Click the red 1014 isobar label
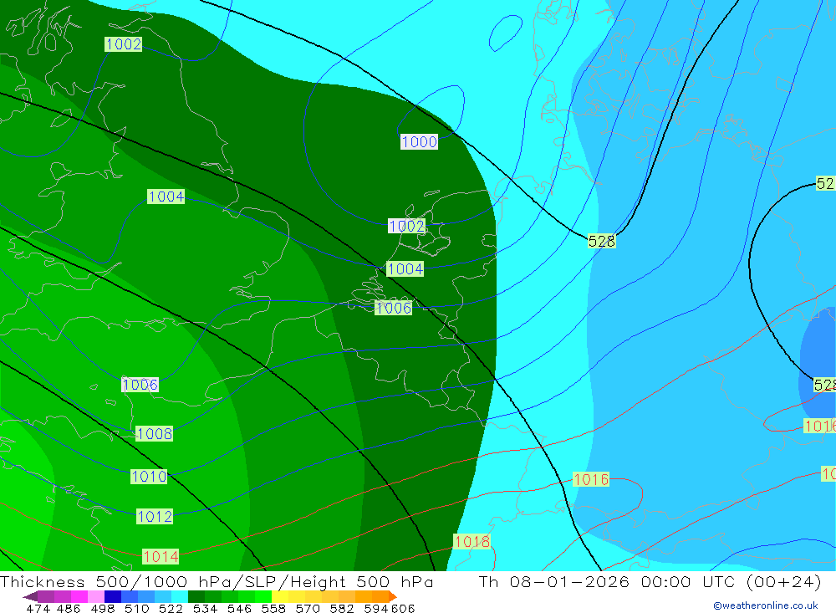Image resolution: width=836 pixels, height=613 pixels. (x=161, y=557)
